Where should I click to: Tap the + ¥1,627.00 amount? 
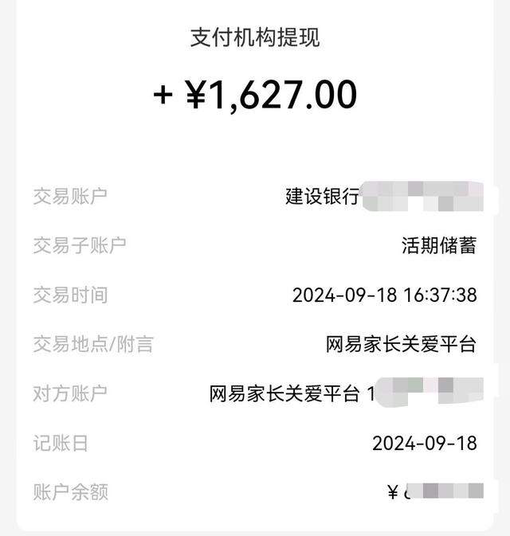[x=255, y=95]
